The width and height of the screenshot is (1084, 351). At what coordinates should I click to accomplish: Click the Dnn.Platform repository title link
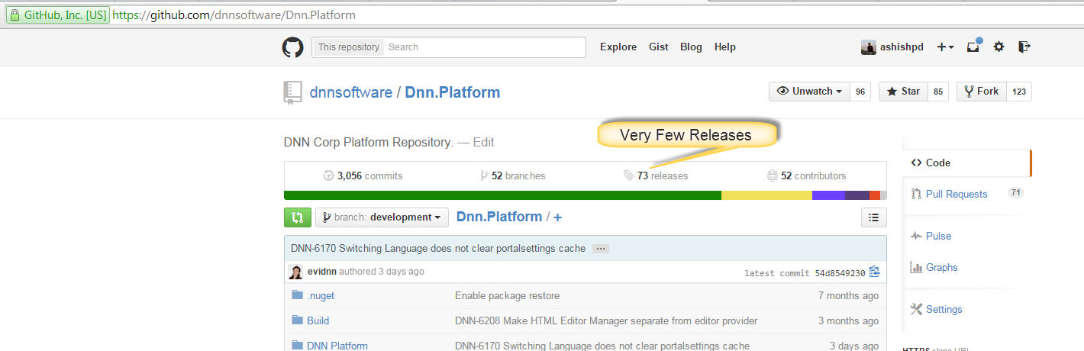coord(453,93)
